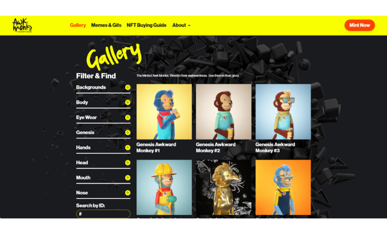
Task: Expand the Nose filter plus icon
Action: click(x=128, y=193)
